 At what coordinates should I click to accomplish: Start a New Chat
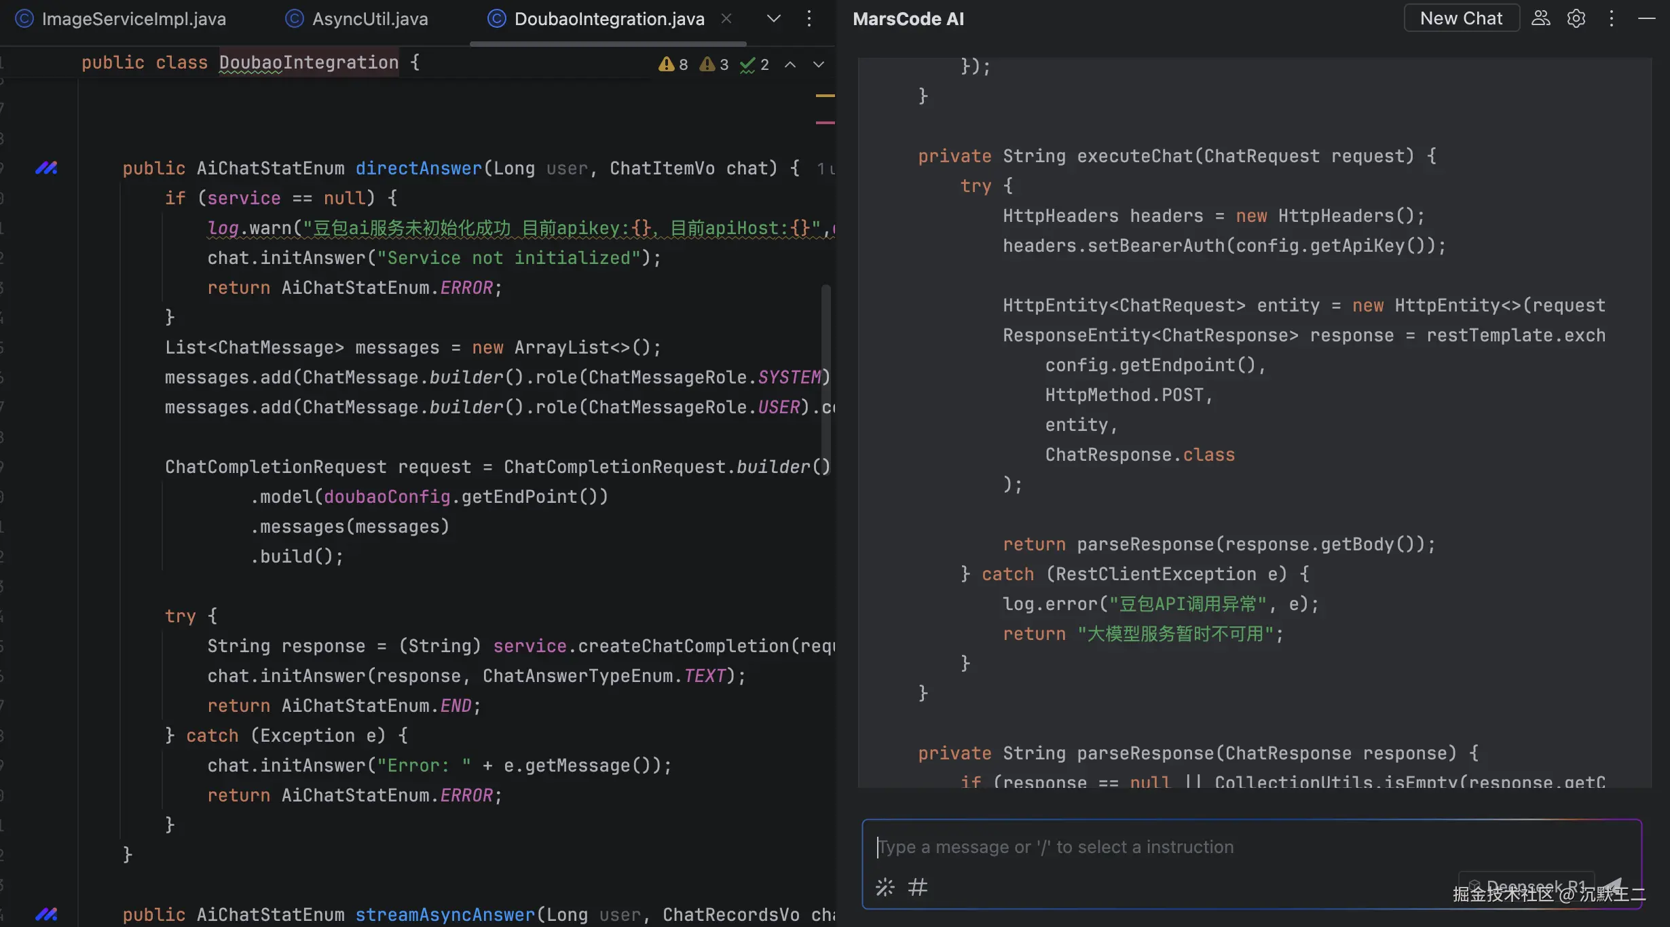1461,18
